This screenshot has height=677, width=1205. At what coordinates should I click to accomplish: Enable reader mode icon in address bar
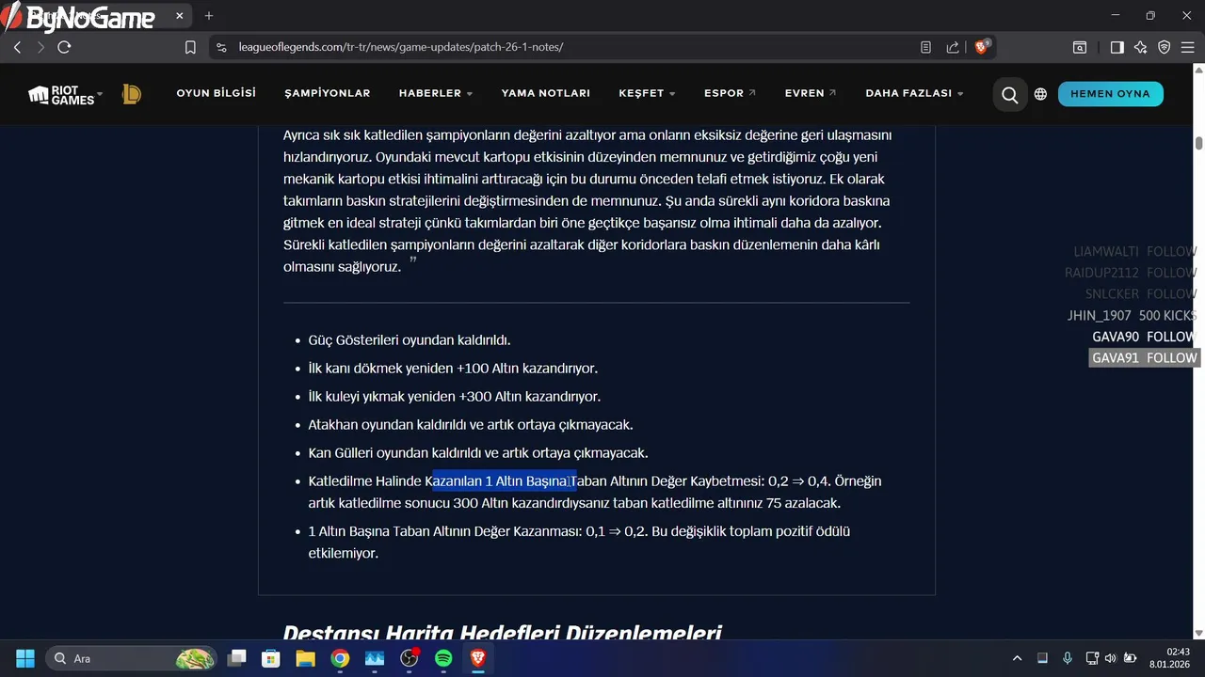pyautogui.click(x=926, y=47)
